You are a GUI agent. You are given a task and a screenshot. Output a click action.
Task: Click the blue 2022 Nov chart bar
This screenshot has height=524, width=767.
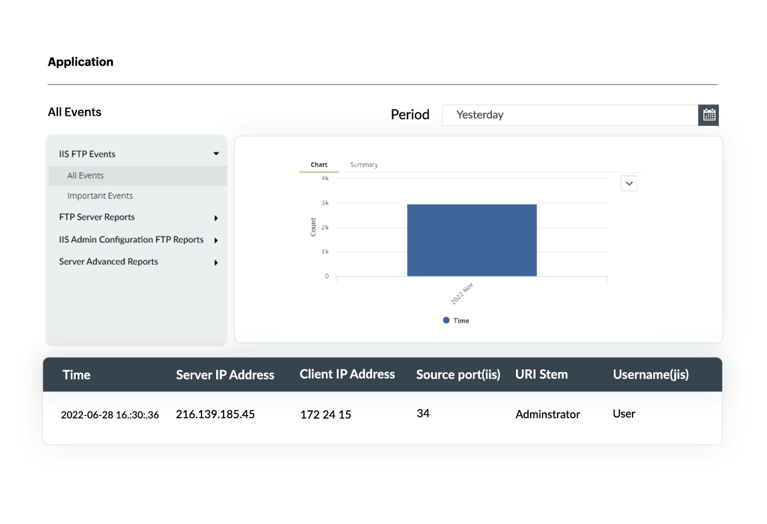point(472,240)
